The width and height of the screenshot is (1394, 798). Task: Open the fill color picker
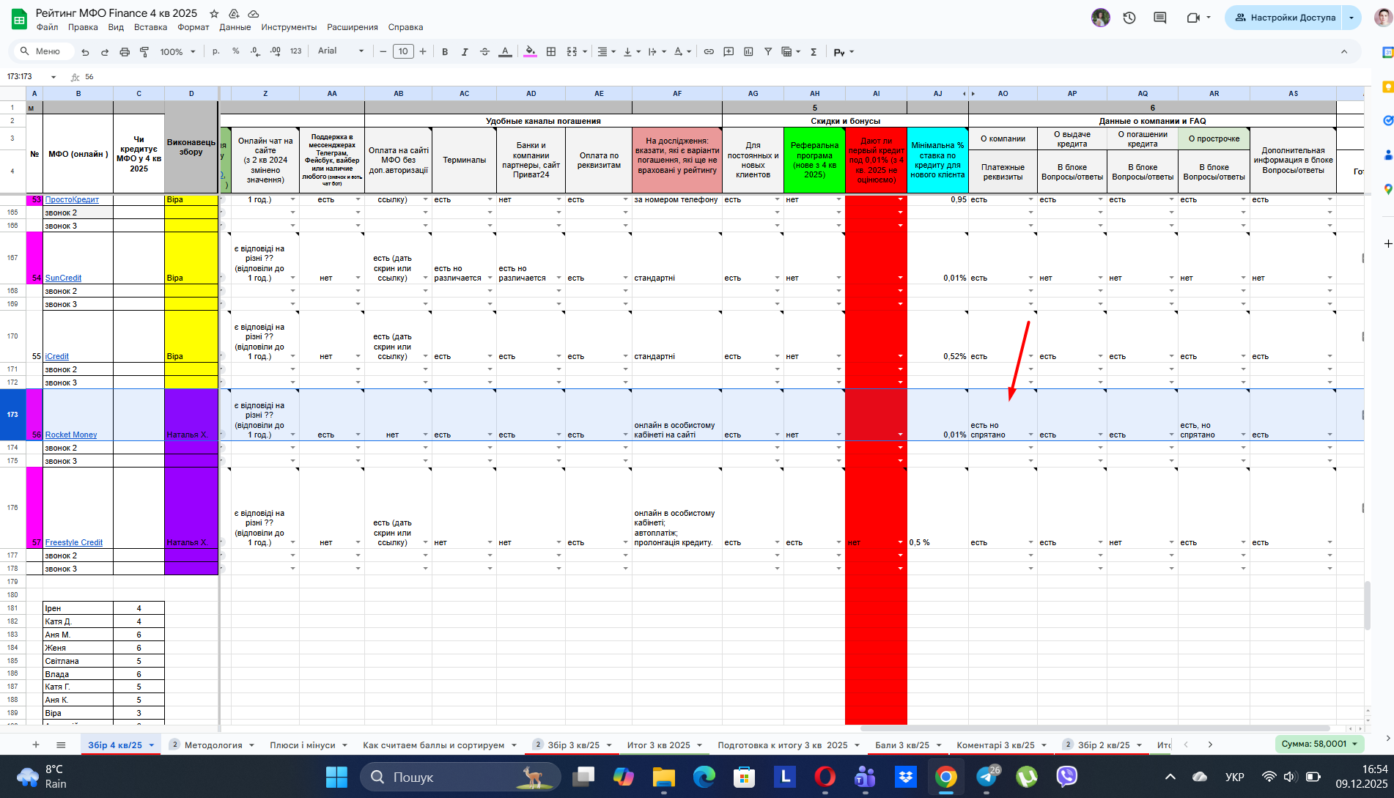coord(530,52)
